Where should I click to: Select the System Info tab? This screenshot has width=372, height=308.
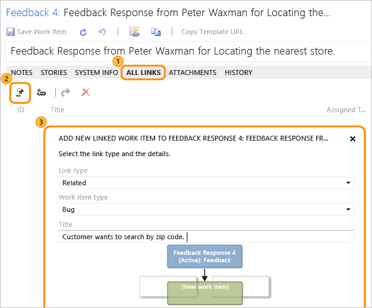(96, 73)
